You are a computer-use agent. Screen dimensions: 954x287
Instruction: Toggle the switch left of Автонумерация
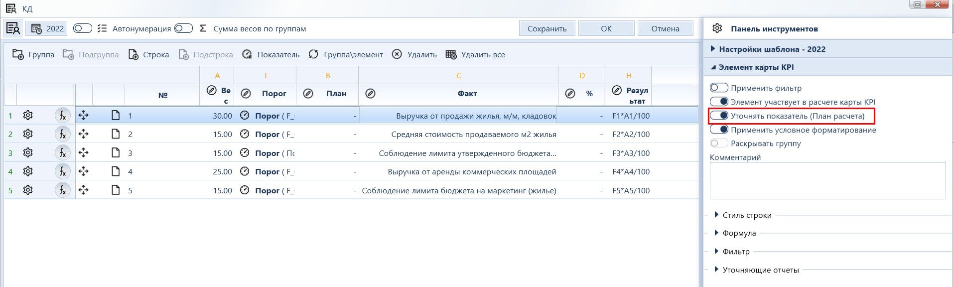click(82, 28)
